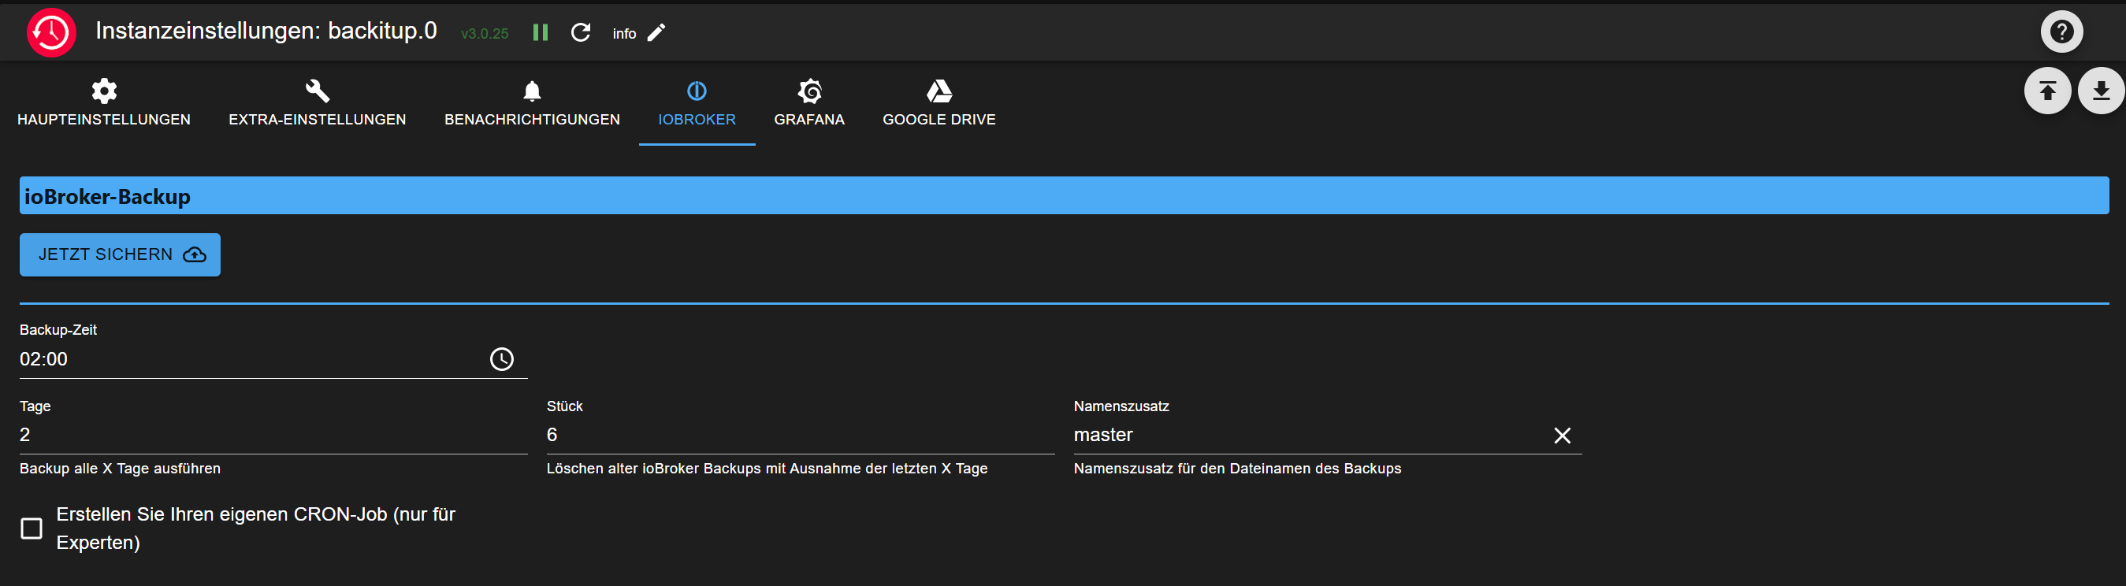
Task: Clear the Namenszusatz field
Action: [1562, 436]
